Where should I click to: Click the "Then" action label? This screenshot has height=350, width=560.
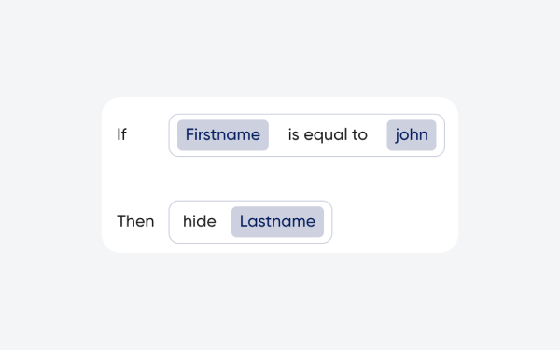135,221
